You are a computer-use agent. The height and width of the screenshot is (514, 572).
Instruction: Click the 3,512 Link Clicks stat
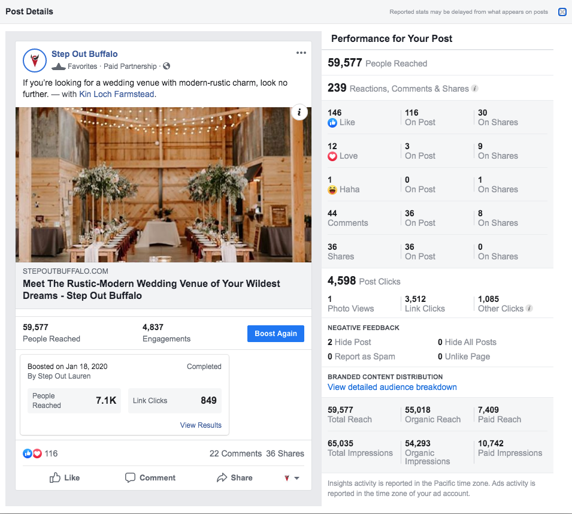pos(425,304)
